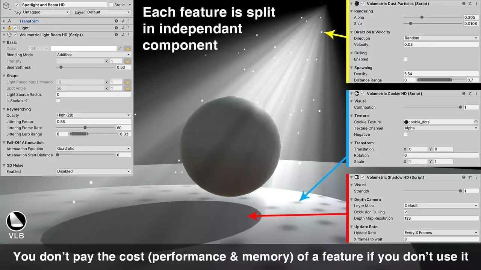Screen dimensions: 481x270
Task: Open the Layer Mask Default dropdown
Action: click(x=441, y=205)
